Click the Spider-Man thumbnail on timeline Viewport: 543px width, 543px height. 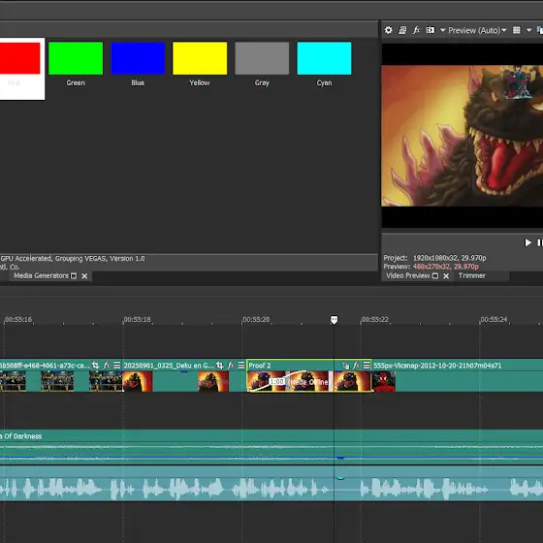[x=383, y=381]
